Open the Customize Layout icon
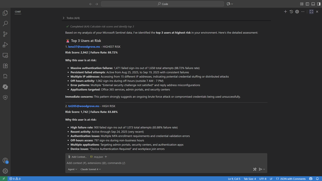Screen dimensions: 322x181 pyautogui.click(x=302, y=4)
